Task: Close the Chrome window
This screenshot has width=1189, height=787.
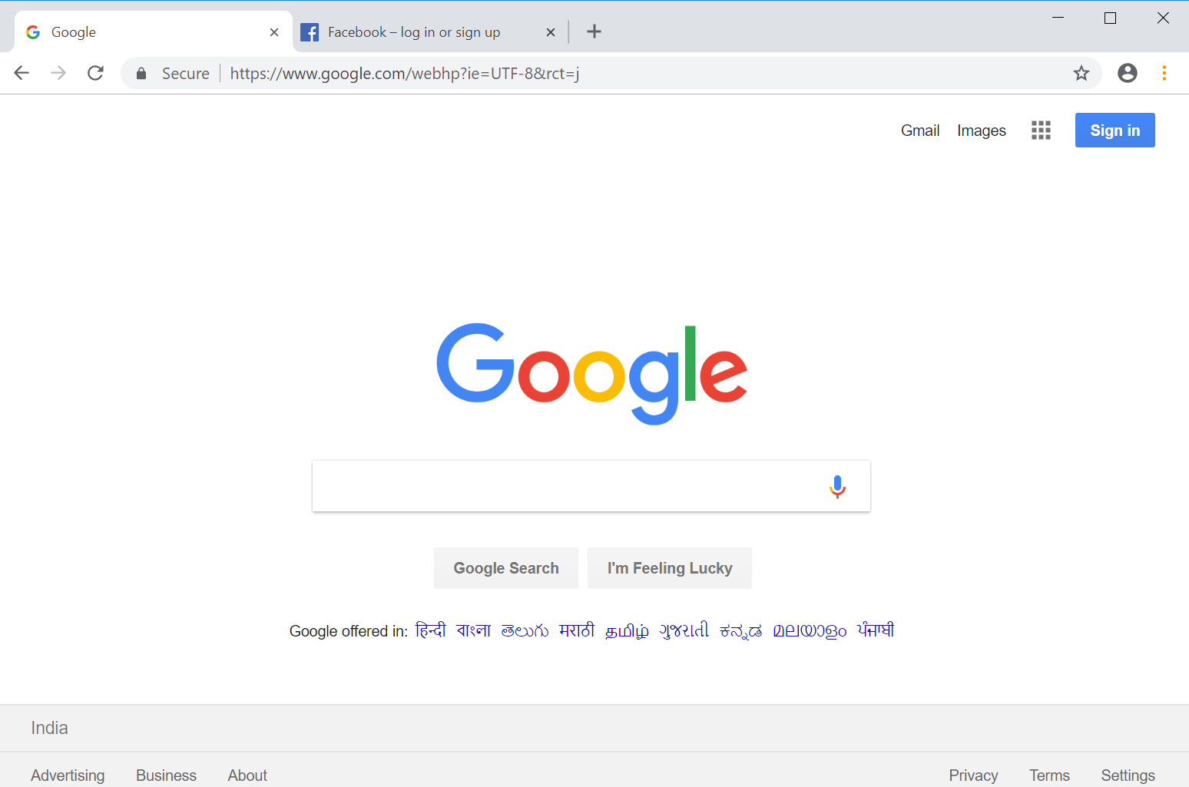Action: [1163, 18]
